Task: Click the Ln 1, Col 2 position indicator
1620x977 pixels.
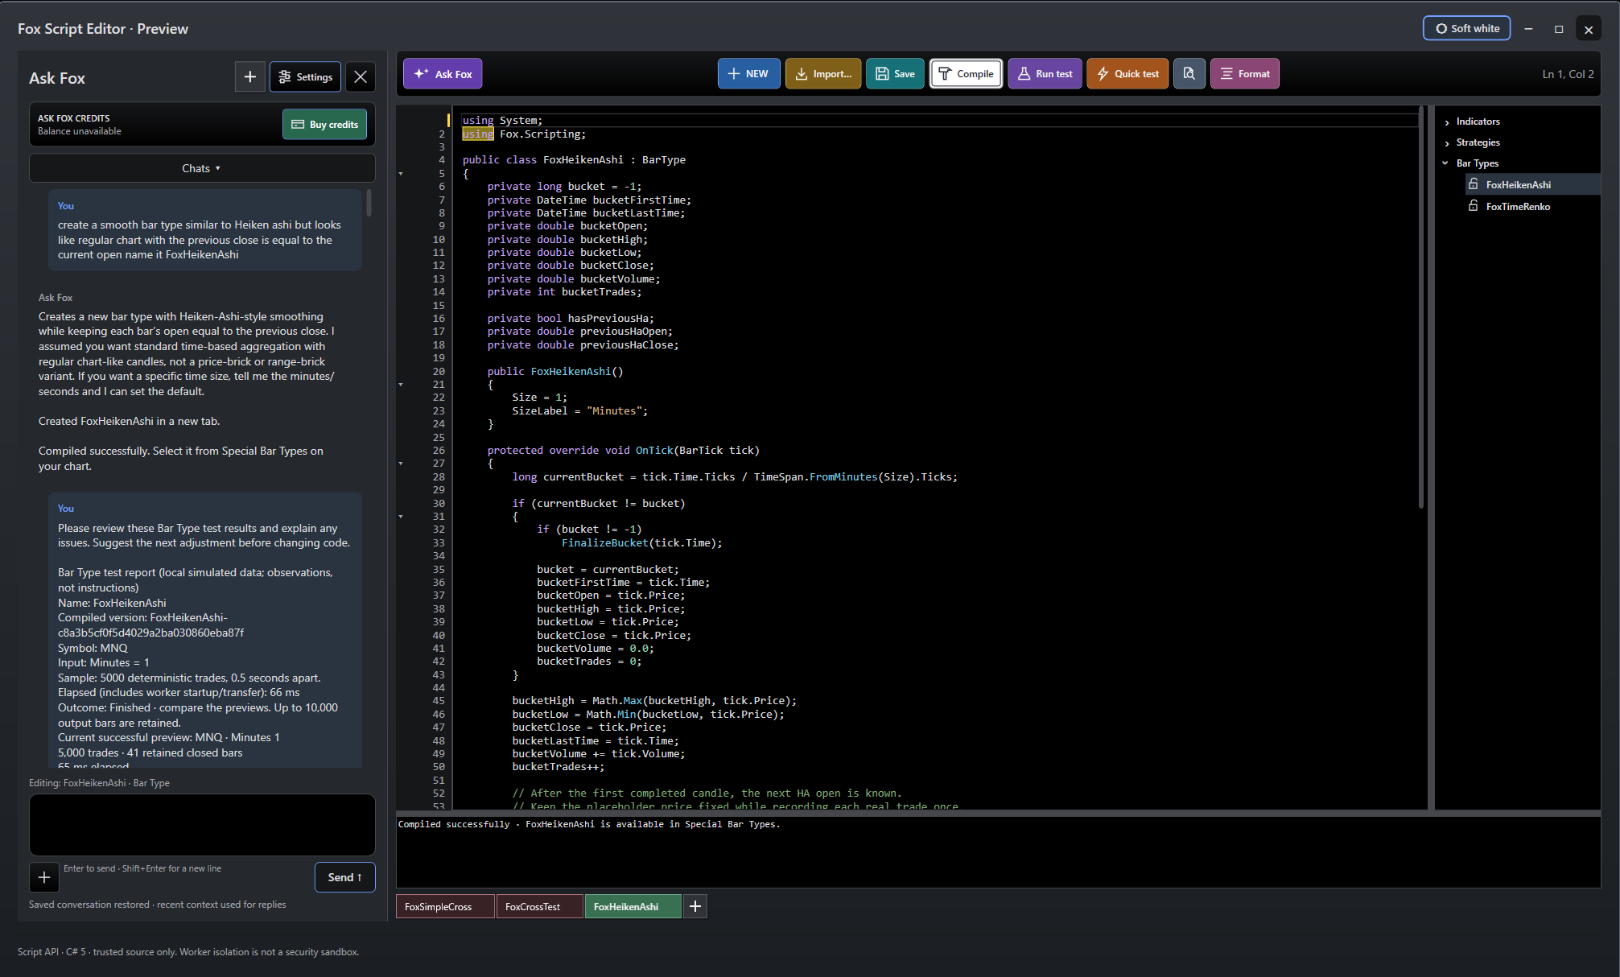Action: tap(1568, 74)
